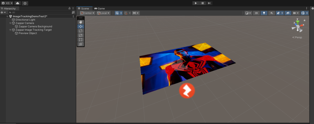The height and width of the screenshot is (124, 314).
Task: Toggle hidden objects visibility (crossed eye)
Action: [288, 13]
